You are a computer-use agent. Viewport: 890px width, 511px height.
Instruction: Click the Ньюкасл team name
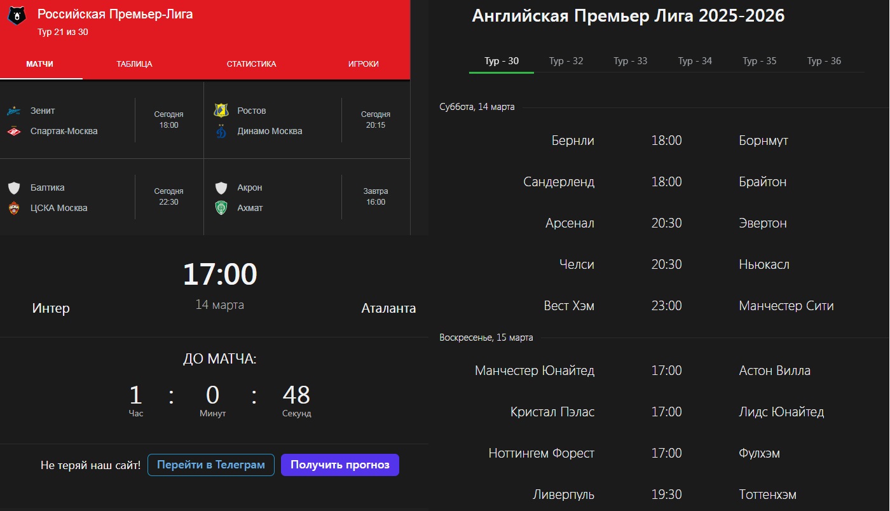point(764,264)
